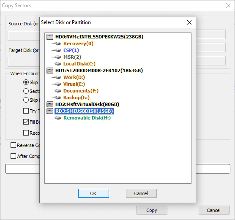The height and width of the screenshot is (220, 235).
Task: Confirm selection with the OK button
Action: (93, 193)
